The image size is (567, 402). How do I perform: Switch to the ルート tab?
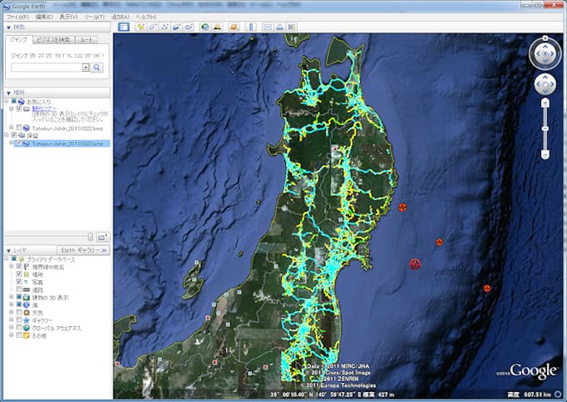pyautogui.click(x=85, y=39)
